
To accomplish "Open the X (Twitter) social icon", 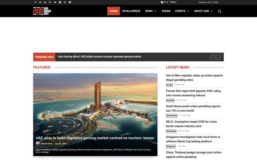I will point(65,2).
